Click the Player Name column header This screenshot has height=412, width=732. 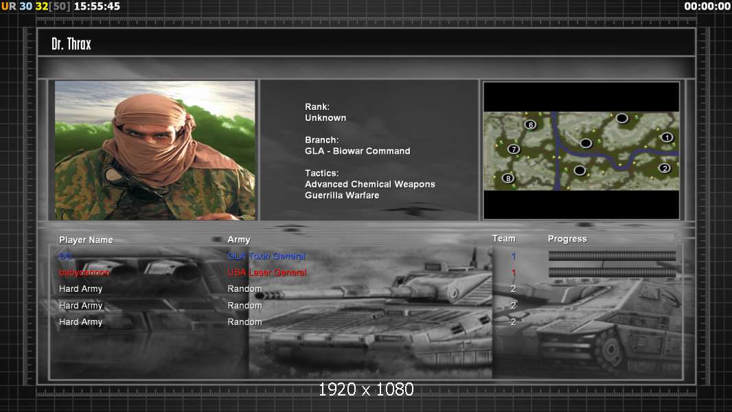point(86,240)
